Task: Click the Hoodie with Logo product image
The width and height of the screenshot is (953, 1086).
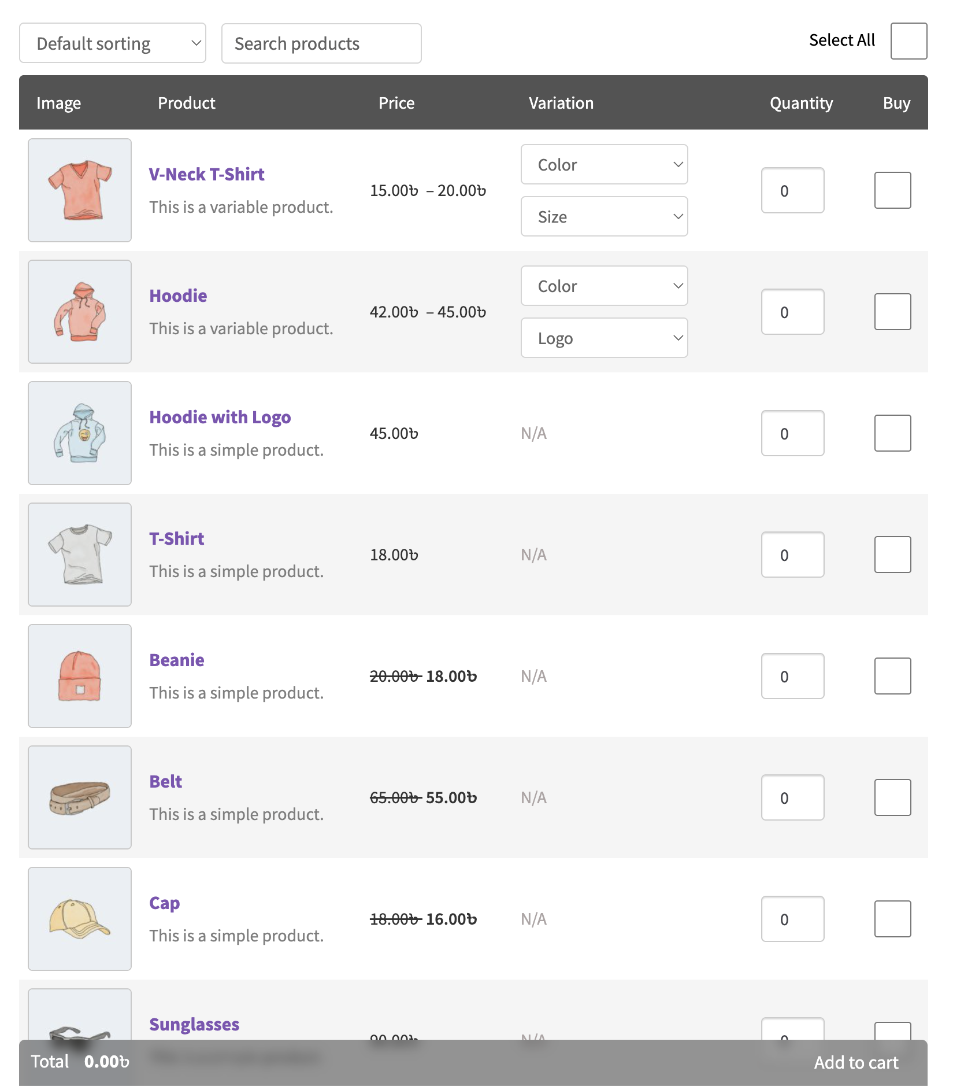Action: (79, 433)
